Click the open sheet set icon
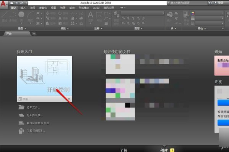229x152 pixels. (21, 116)
